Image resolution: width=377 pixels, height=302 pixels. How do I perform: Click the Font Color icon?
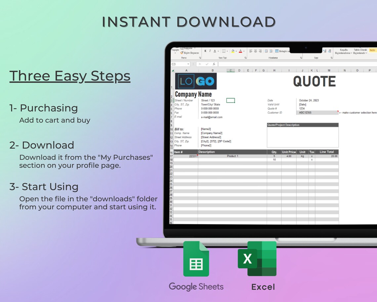(x=240, y=51)
